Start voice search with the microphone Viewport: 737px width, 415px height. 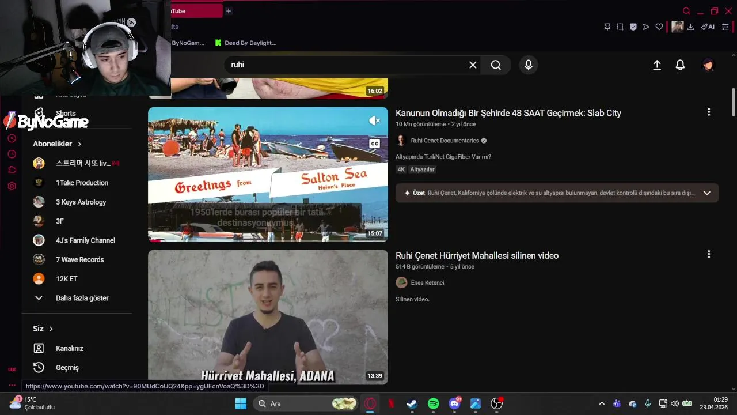(x=529, y=65)
